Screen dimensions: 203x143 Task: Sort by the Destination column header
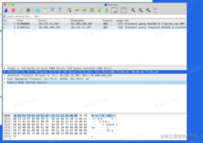77,21
